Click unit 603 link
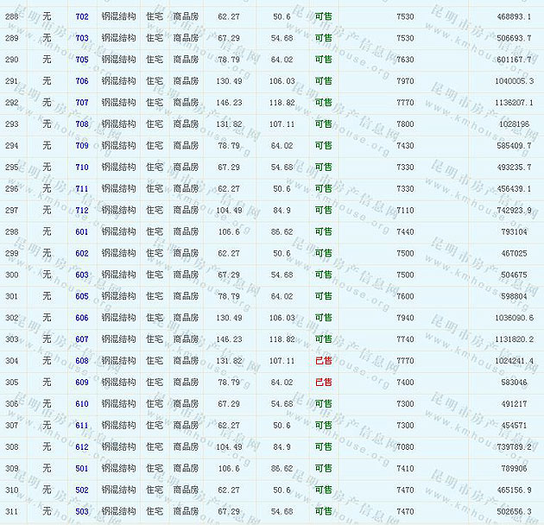Image resolution: width=544 pixels, height=525 pixels. click(x=82, y=275)
